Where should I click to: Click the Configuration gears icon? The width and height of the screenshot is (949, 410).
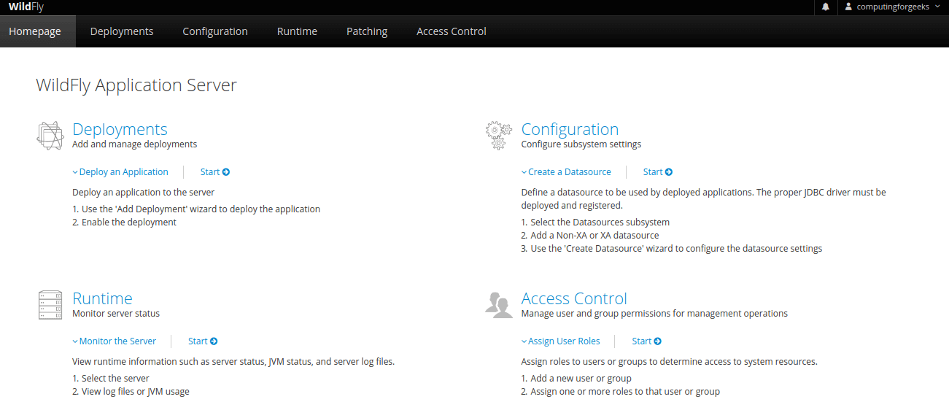(498, 136)
